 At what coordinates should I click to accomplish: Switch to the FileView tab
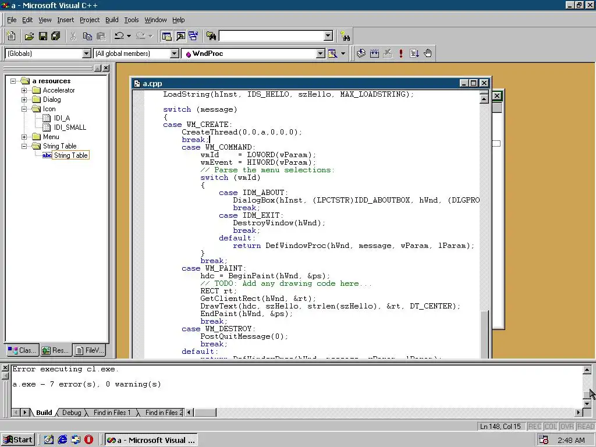click(x=90, y=350)
